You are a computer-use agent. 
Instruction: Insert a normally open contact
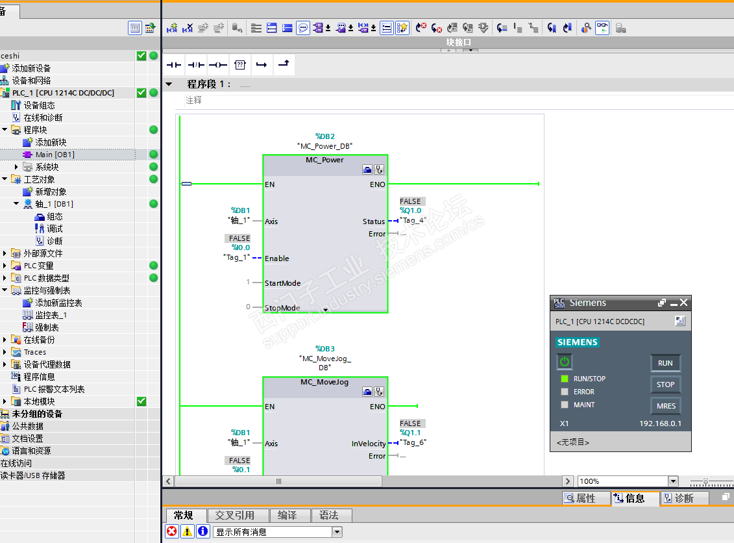(174, 65)
